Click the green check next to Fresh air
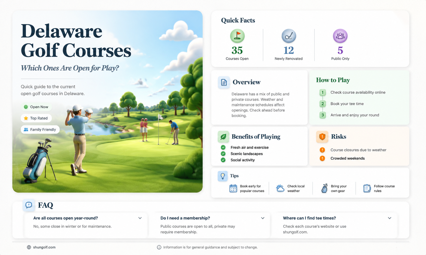 point(223,147)
